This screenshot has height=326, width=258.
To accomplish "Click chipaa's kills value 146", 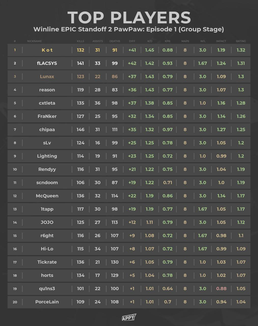I will point(80,129).
